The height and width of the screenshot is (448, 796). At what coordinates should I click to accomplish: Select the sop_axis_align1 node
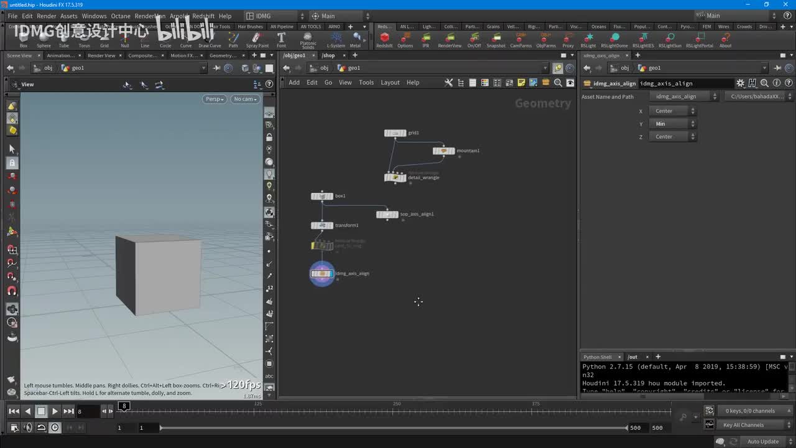387,214
